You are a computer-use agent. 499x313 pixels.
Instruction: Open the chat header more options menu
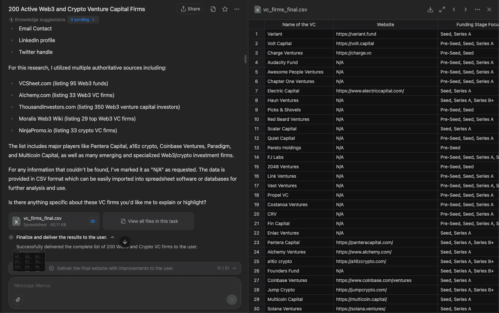[x=237, y=9]
